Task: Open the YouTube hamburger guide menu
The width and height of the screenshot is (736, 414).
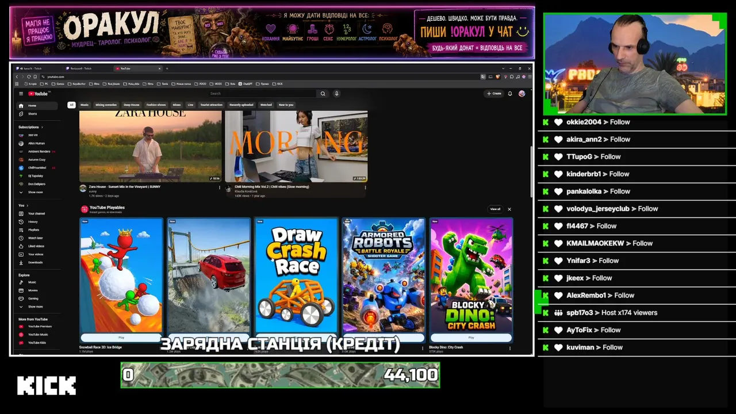Action: coord(21,94)
